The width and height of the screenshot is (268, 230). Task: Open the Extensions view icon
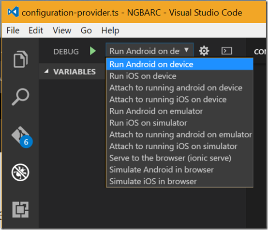pyautogui.click(x=20, y=210)
